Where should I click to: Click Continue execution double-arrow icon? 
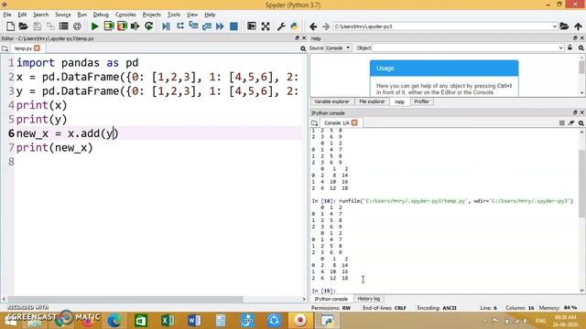point(220,27)
